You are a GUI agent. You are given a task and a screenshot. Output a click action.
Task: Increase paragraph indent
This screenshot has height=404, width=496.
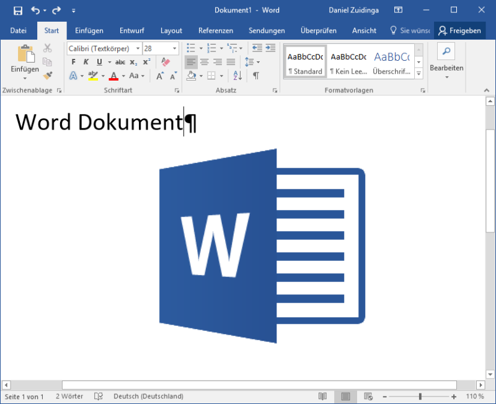(270, 48)
